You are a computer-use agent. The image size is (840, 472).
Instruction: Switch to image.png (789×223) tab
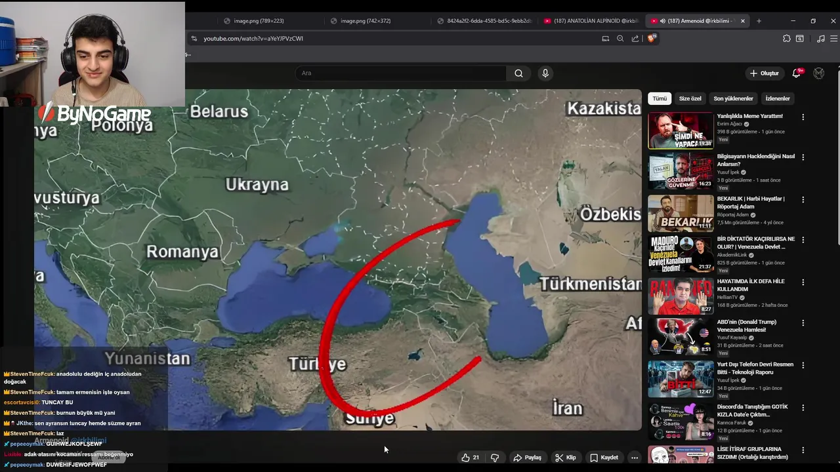(259, 21)
